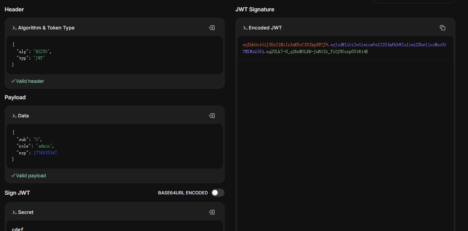Click the "Sign JWT" section heading
The width and height of the screenshot is (468, 231).
[x=17, y=193]
